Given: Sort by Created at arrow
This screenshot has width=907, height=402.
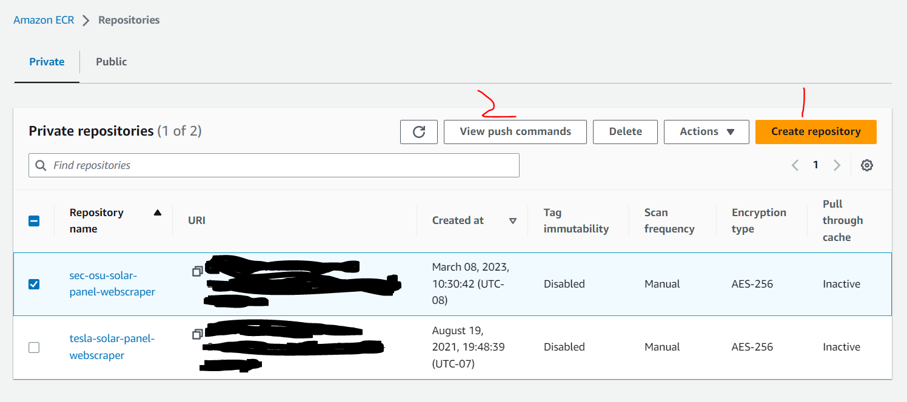Looking at the screenshot, I should point(513,221).
